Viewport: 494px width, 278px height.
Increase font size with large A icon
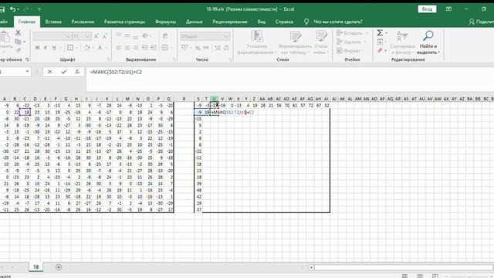(96, 36)
